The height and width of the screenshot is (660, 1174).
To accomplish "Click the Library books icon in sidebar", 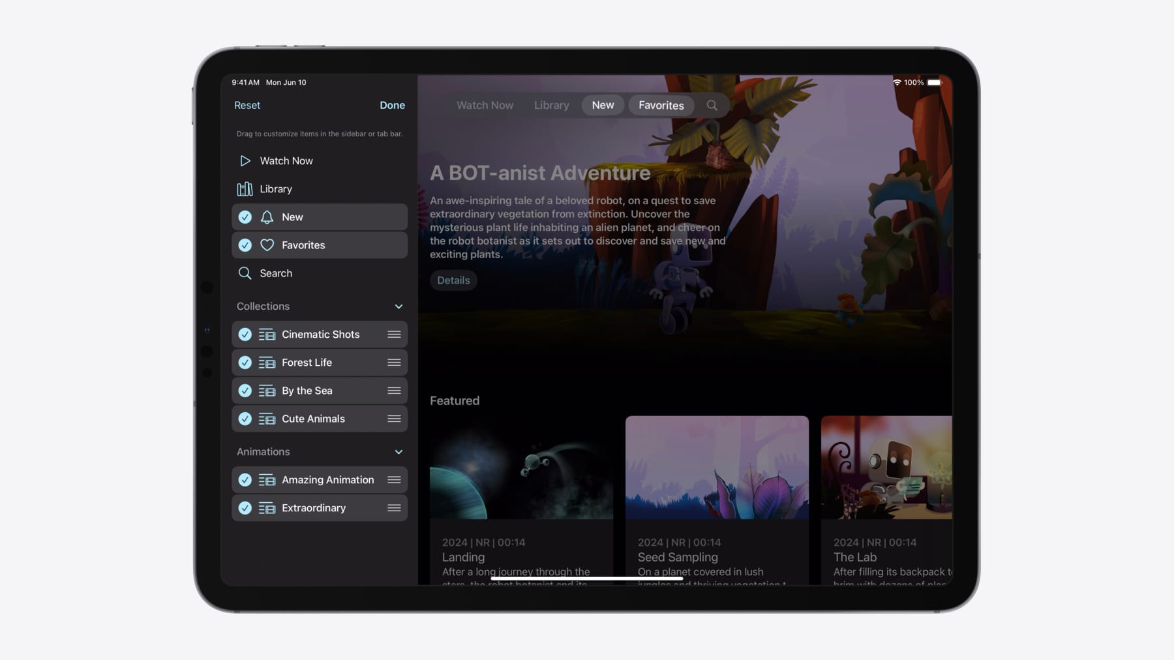I will 245,189.
